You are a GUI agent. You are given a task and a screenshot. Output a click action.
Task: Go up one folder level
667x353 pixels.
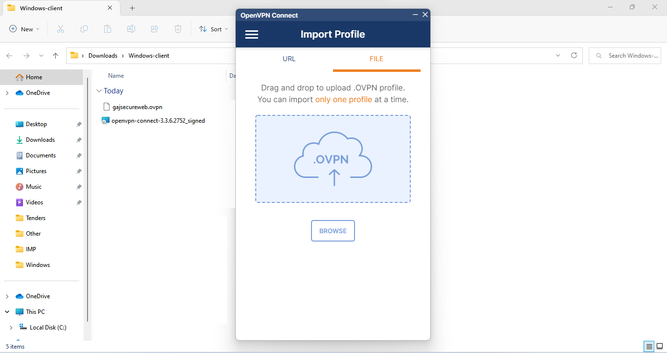(x=55, y=56)
